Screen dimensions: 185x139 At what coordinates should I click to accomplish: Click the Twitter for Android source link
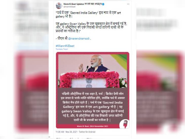tap(87, 132)
